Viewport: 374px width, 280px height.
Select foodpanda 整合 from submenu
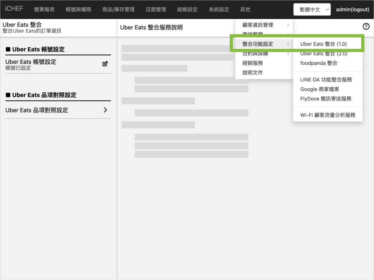tap(318, 63)
